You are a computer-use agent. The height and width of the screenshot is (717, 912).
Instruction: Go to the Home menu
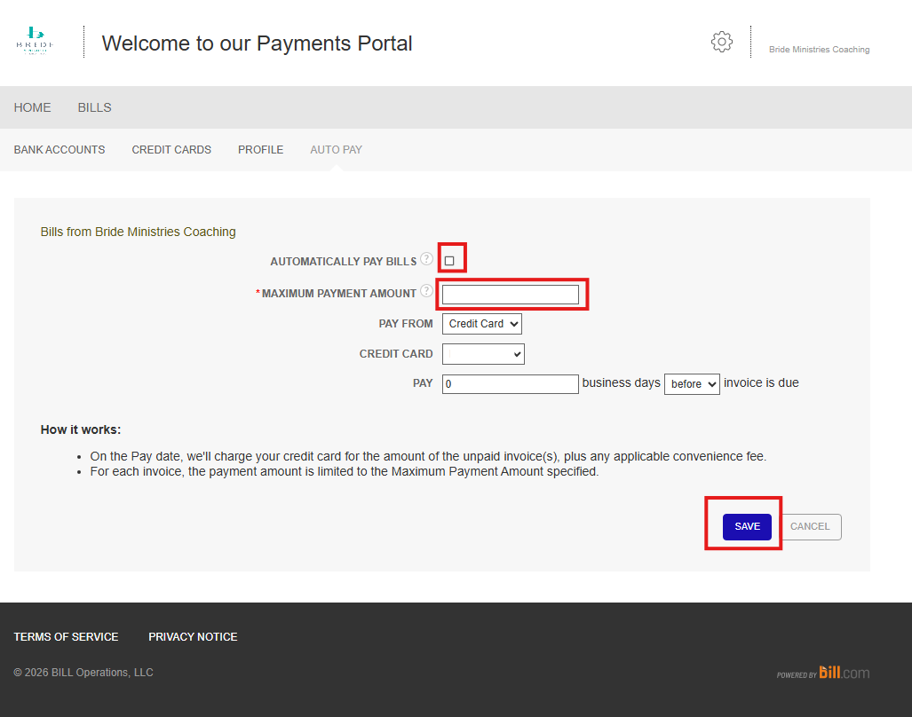[33, 107]
